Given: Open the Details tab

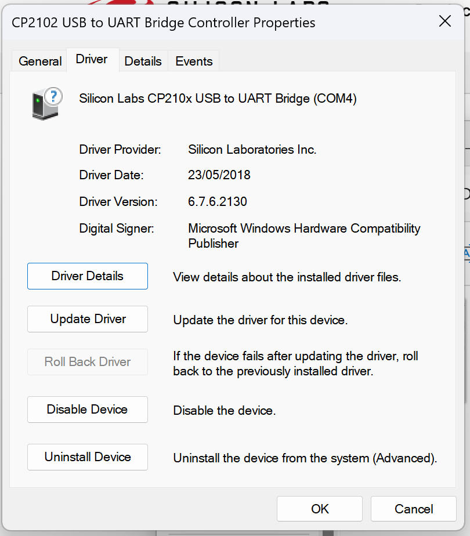Looking at the screenshot, I should pos(143,61).
